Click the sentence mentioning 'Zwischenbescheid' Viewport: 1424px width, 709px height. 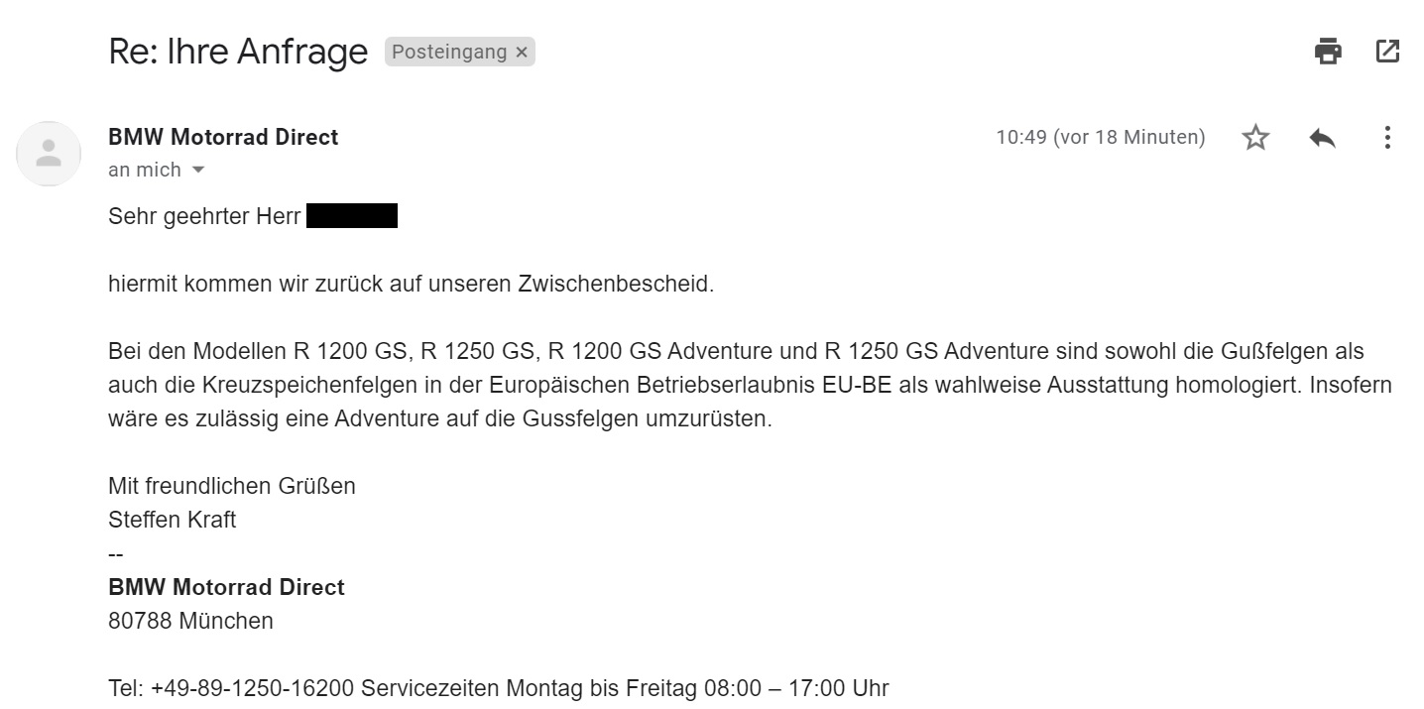pos(411,284)
